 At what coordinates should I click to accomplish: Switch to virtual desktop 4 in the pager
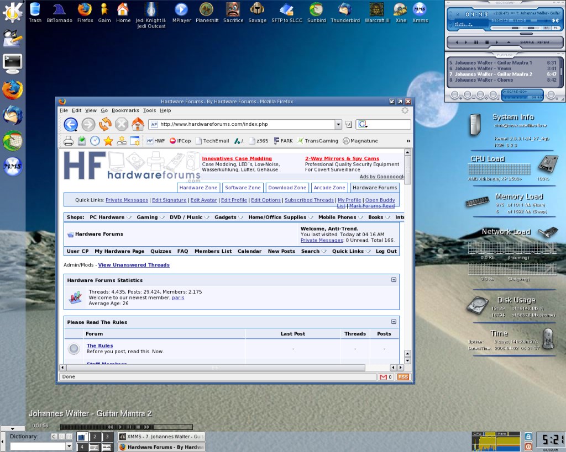click(82, 447)
